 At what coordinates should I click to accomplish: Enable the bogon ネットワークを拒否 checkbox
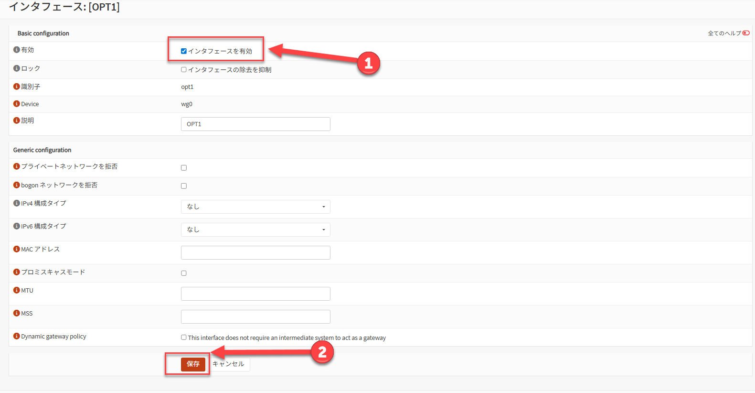pyautogui.click(x=184, y=186)
